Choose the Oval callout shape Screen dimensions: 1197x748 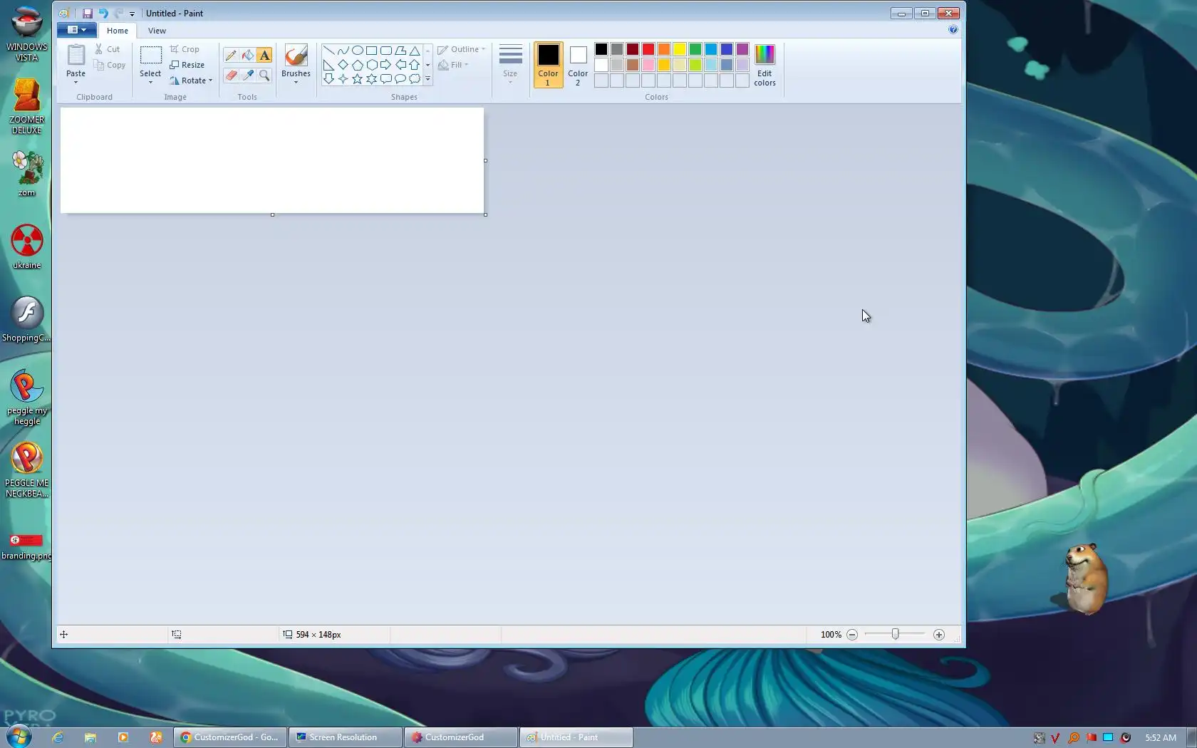click(x=400, y=79)
